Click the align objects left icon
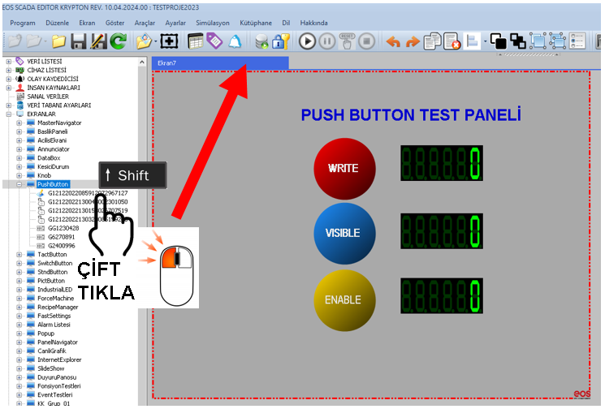The width and height of the screenshot is (605, 409). pyautogui.click(x=472, y=41)
